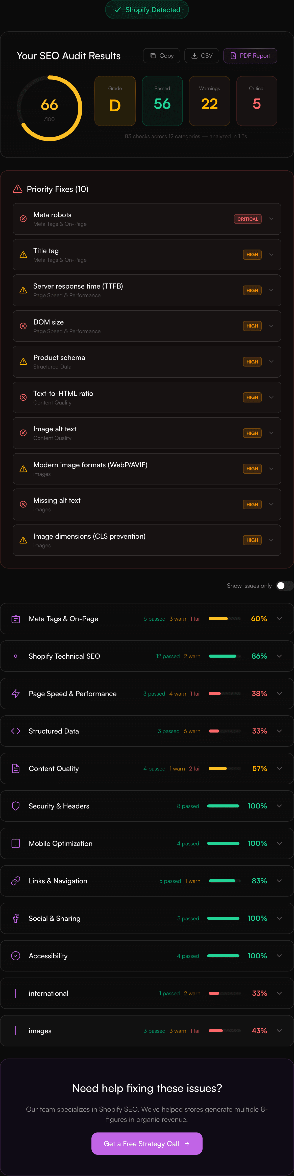Click the CRITICAL severity badge on Meta robots
This screenshot has height=1176, width=294.
click(248, 219)
